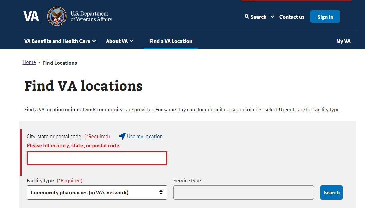Click the location arrow icon for Use my location

point(122,136)
